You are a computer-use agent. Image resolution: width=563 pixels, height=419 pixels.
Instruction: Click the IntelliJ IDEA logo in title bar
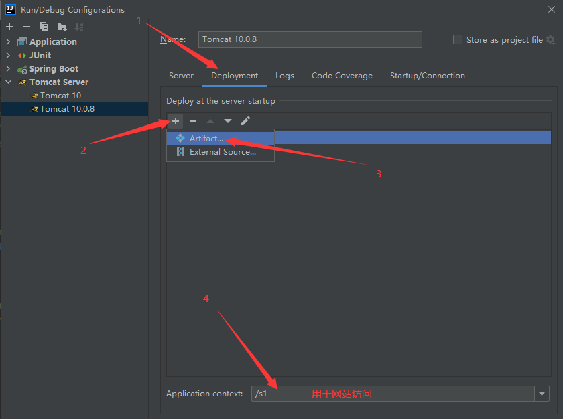tap(11, 9)
